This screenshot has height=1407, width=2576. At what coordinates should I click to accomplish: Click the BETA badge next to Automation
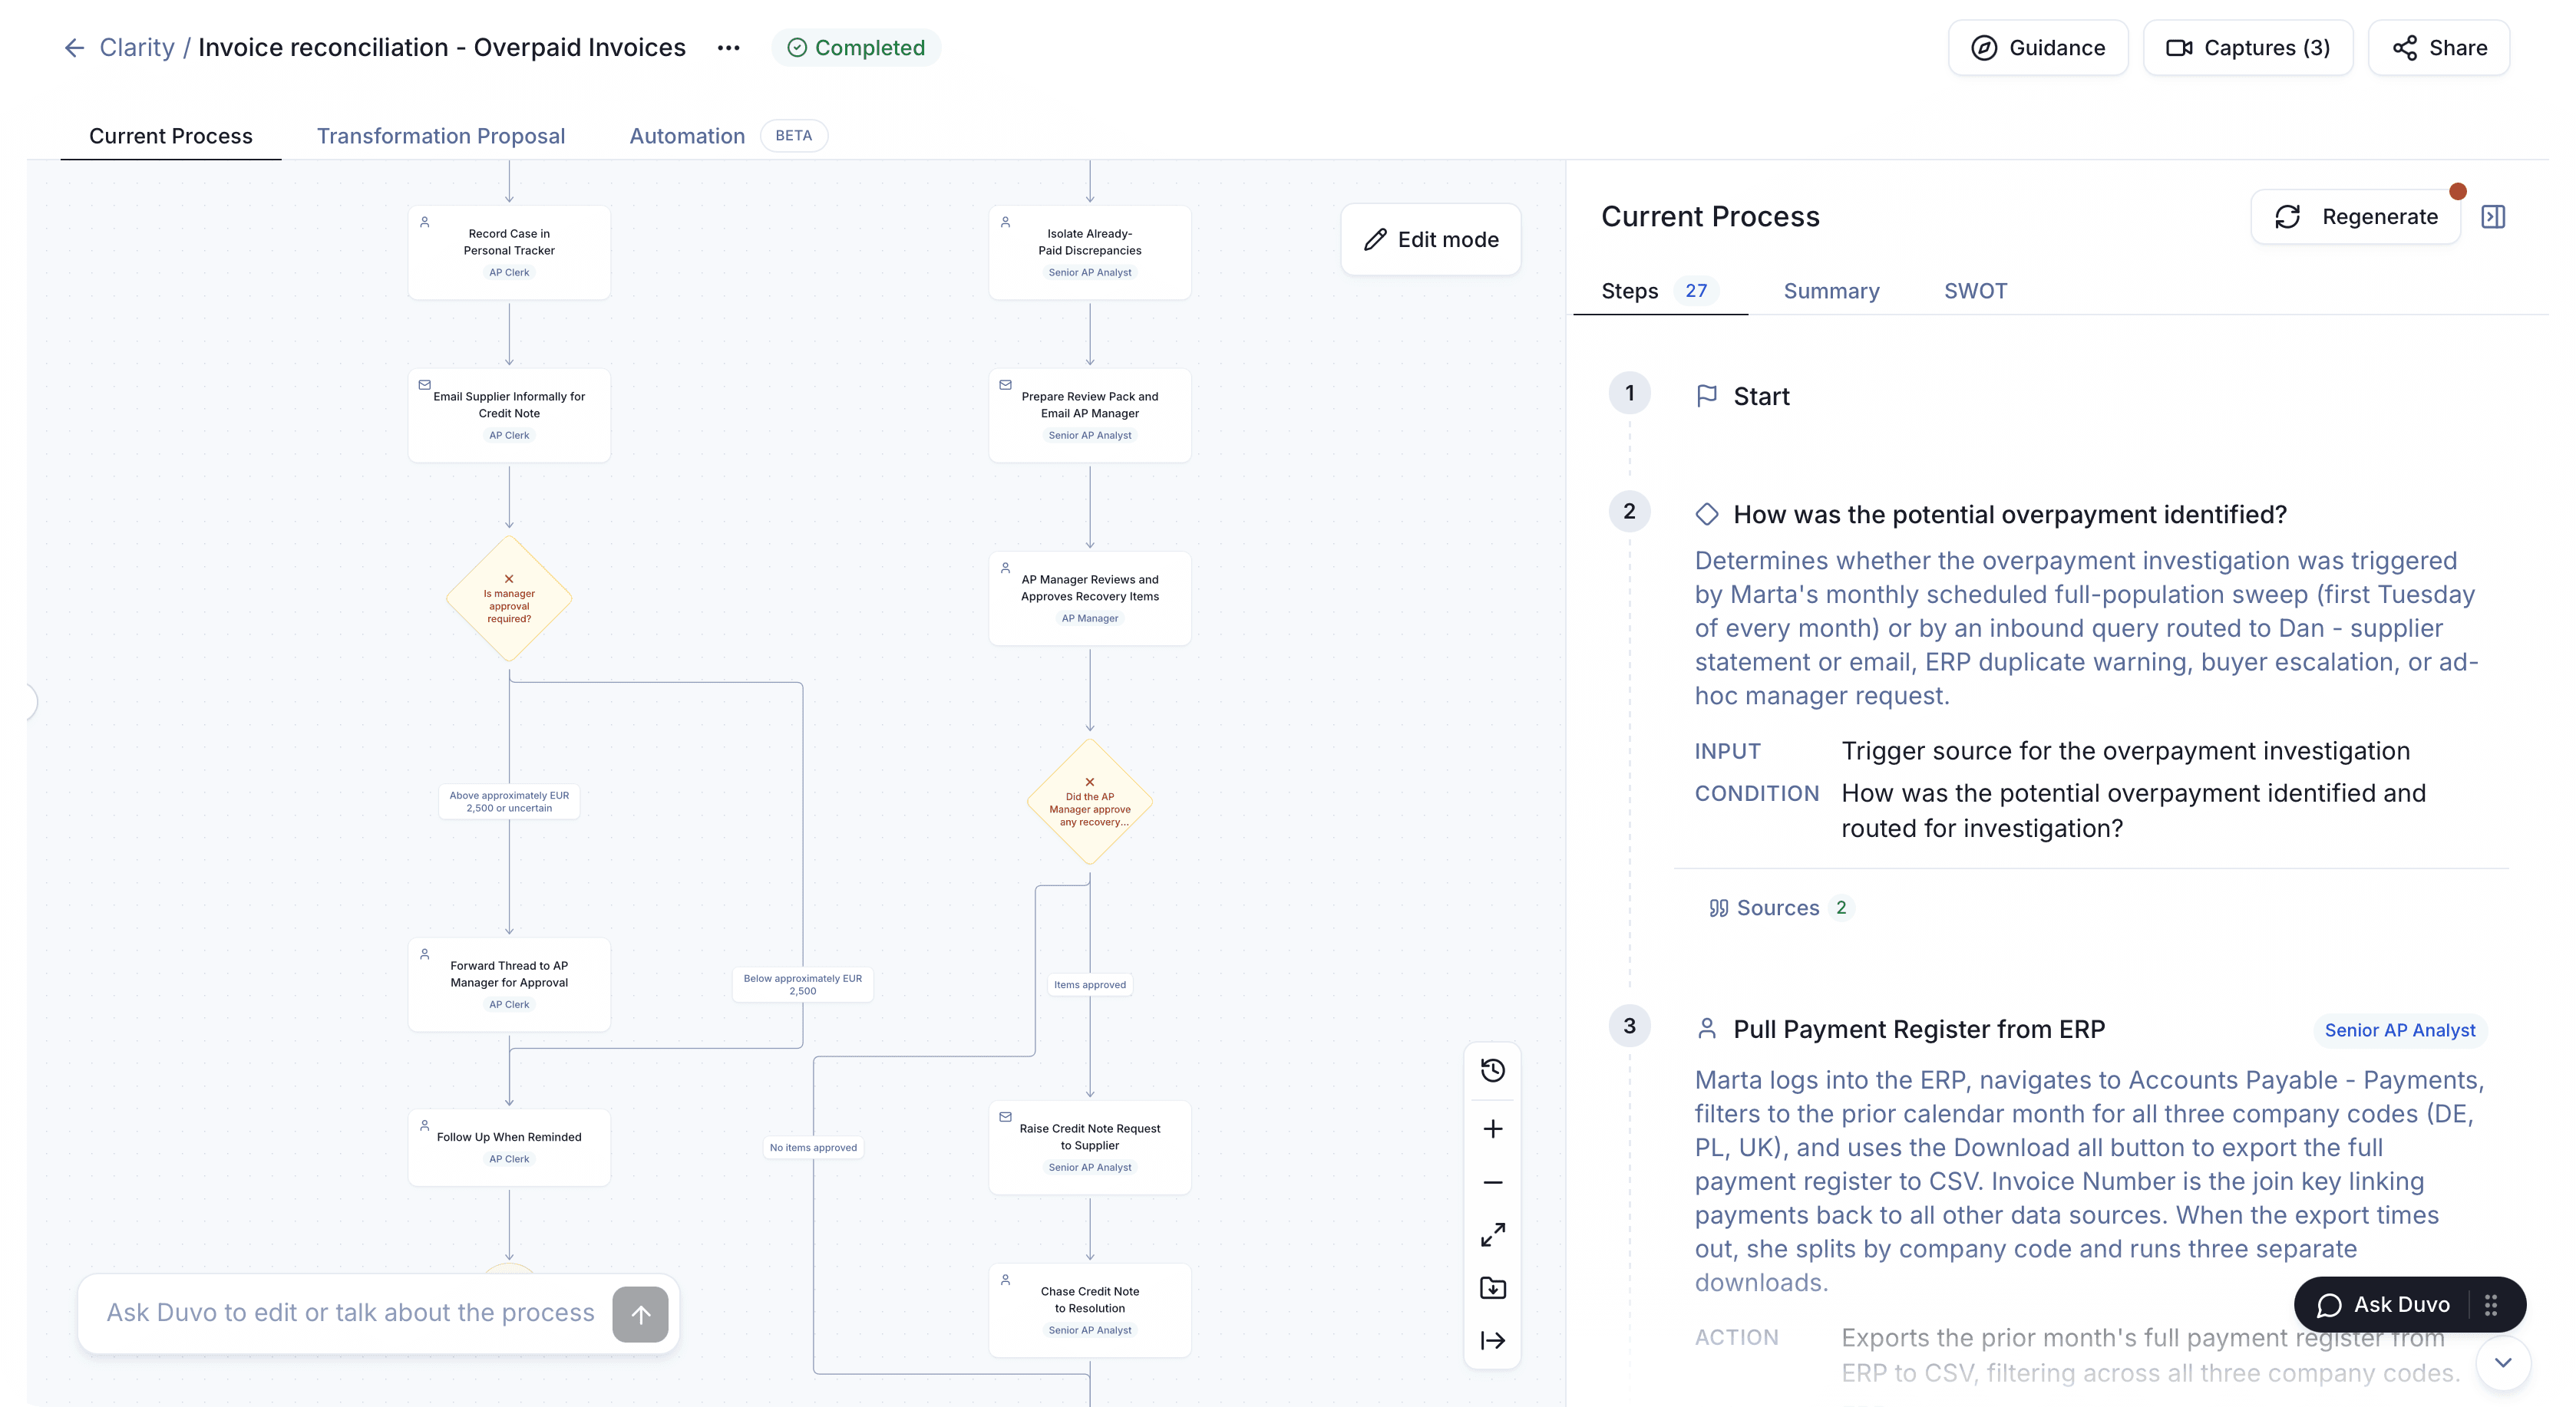point(794,136)
